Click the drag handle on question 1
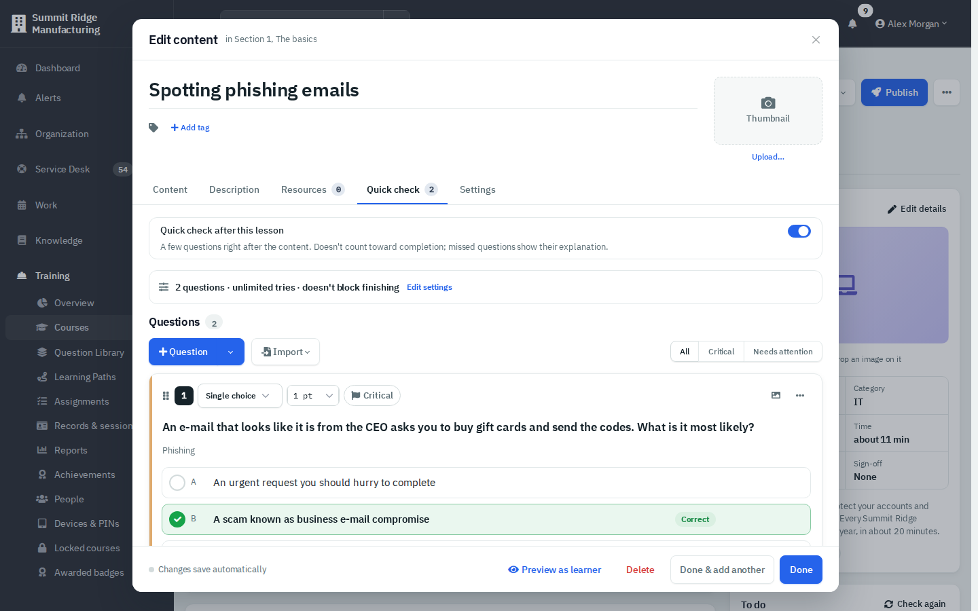 [166, 396]
